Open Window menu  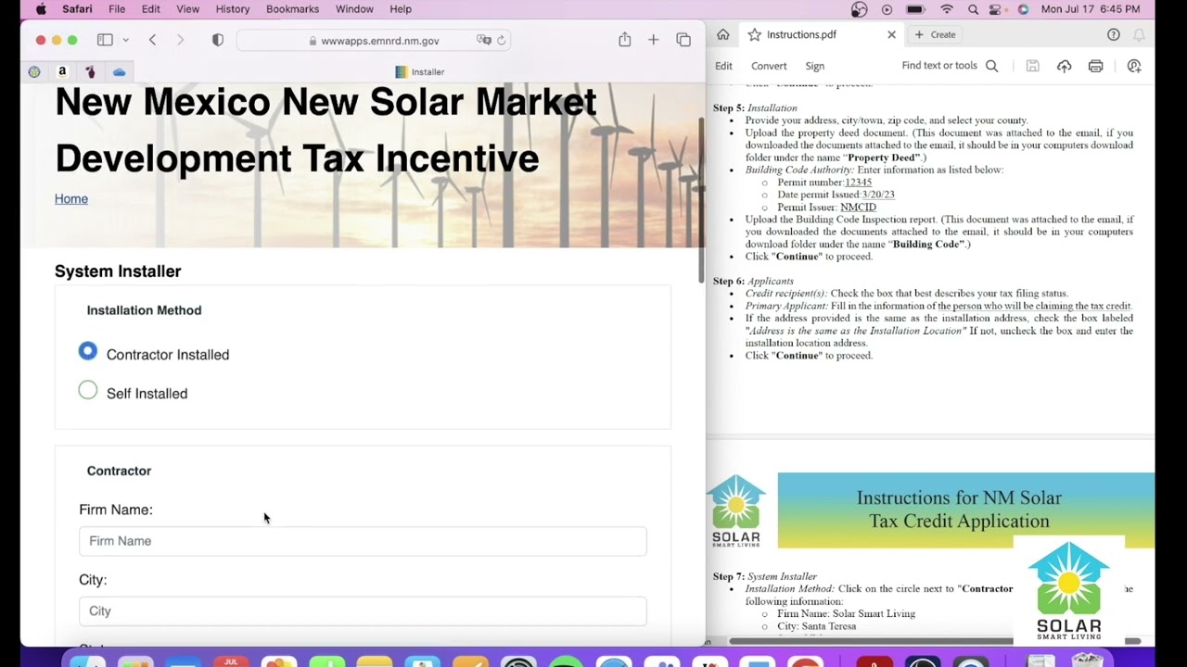point(354,9)
